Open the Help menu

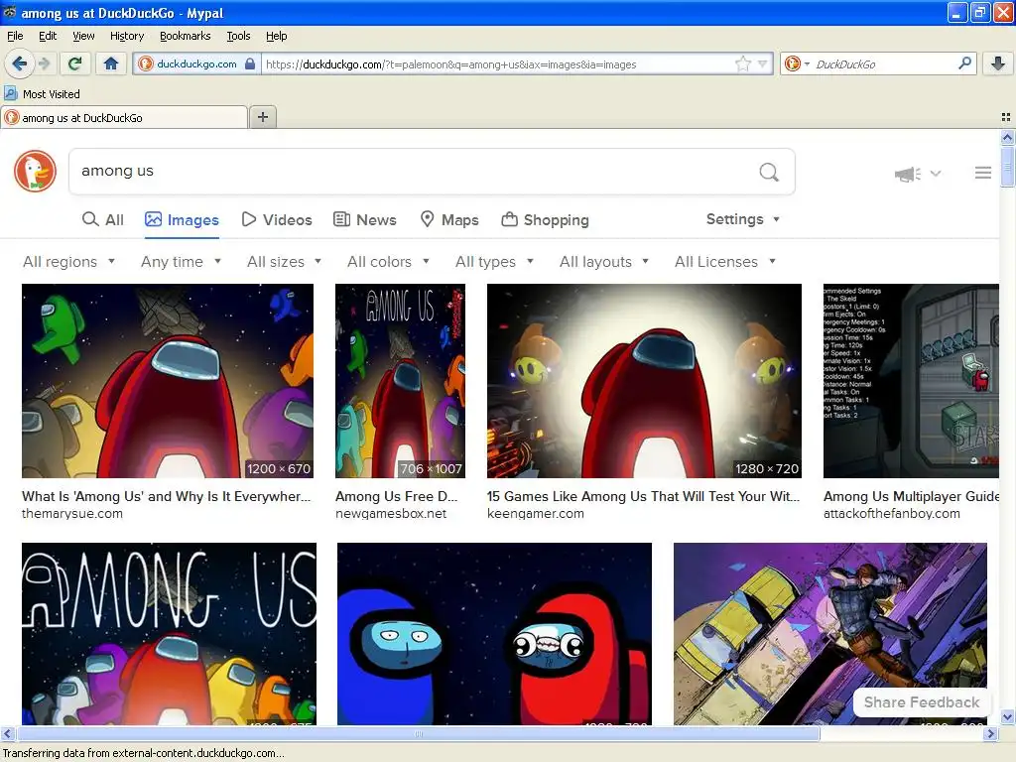276,36
